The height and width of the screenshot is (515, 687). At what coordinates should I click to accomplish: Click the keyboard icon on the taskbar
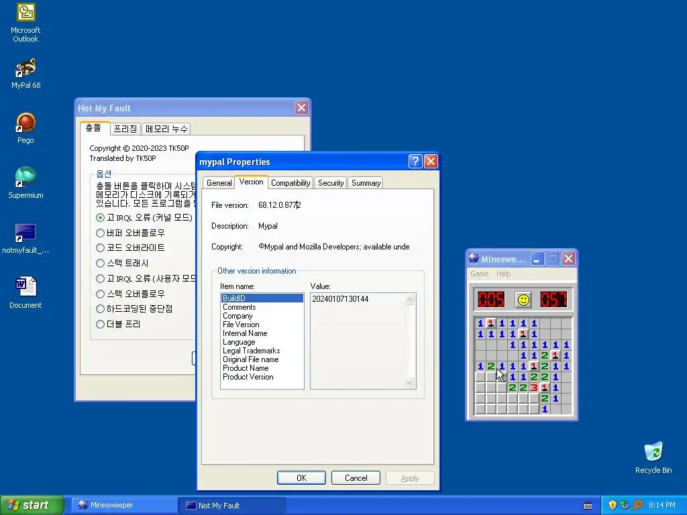[588, 506]
